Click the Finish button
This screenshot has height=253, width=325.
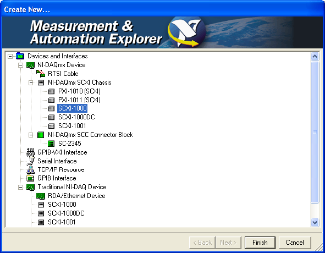coord(260,243)
